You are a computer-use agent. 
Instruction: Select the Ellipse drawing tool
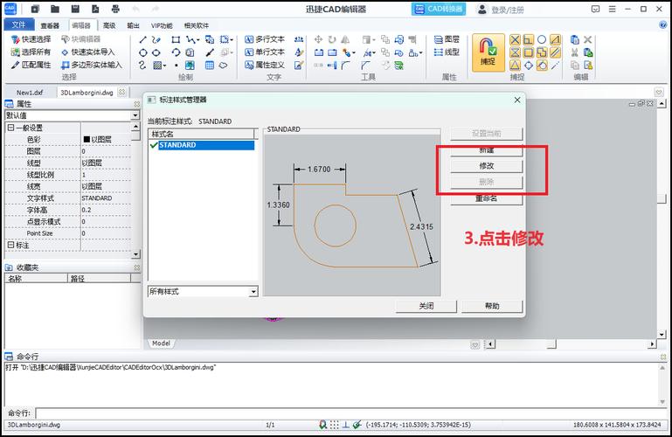(156, 52)
